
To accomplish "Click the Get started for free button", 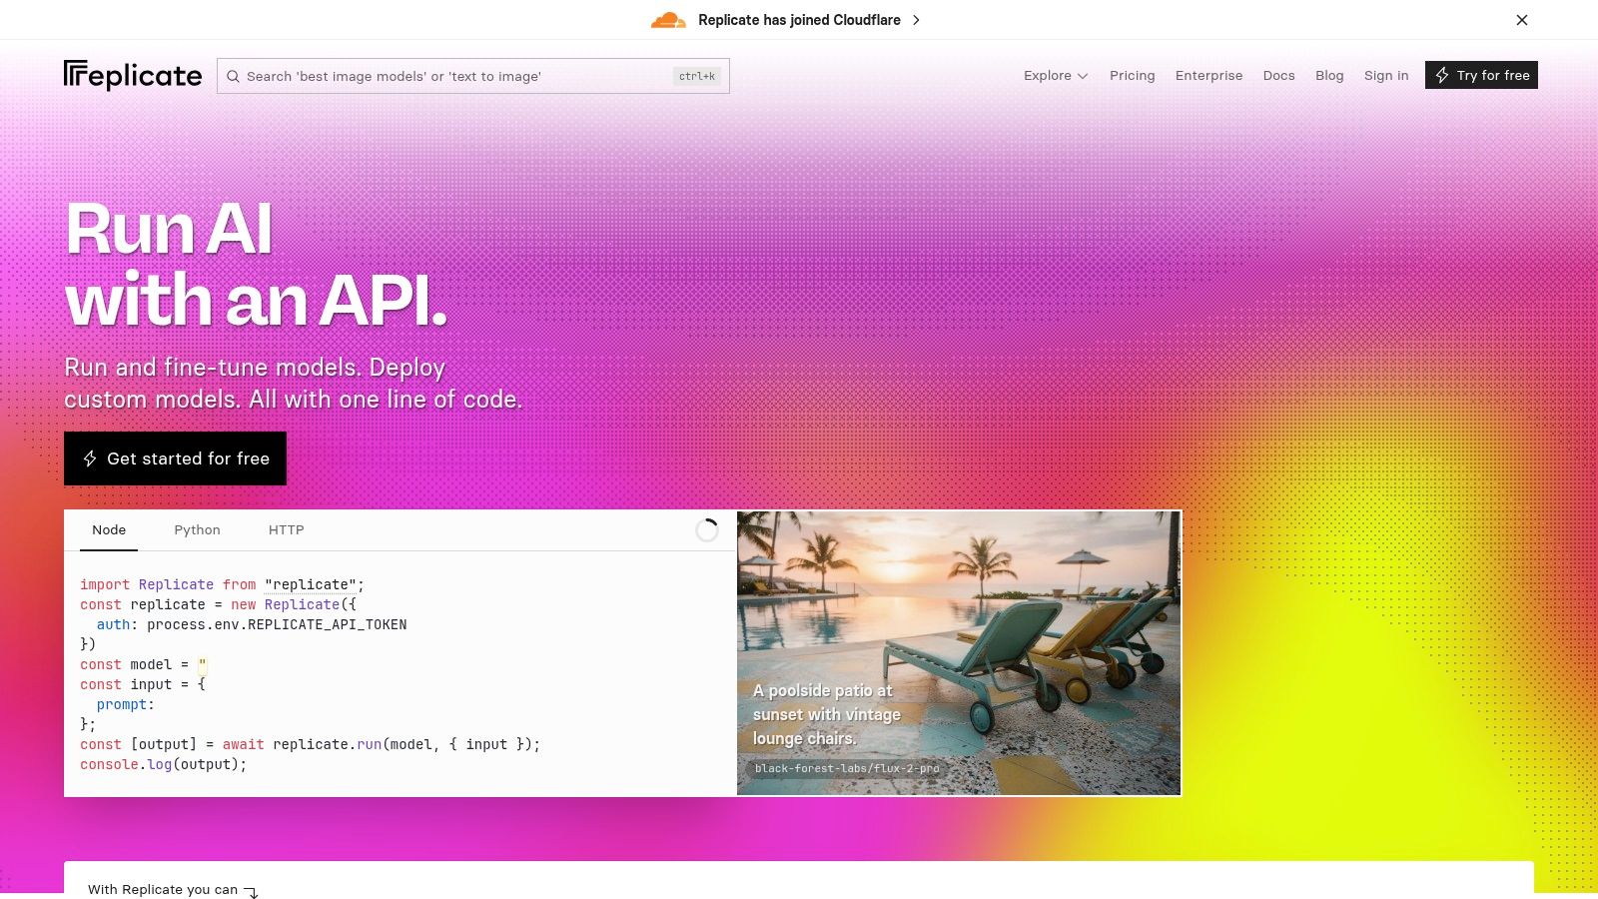I will [x=175, y=458].
